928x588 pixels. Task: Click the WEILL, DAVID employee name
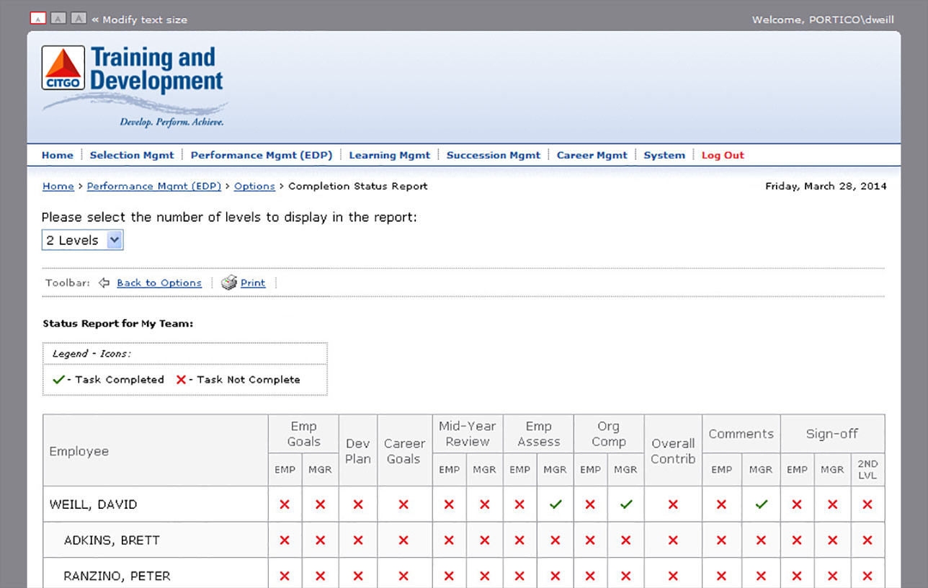point(93,504)
